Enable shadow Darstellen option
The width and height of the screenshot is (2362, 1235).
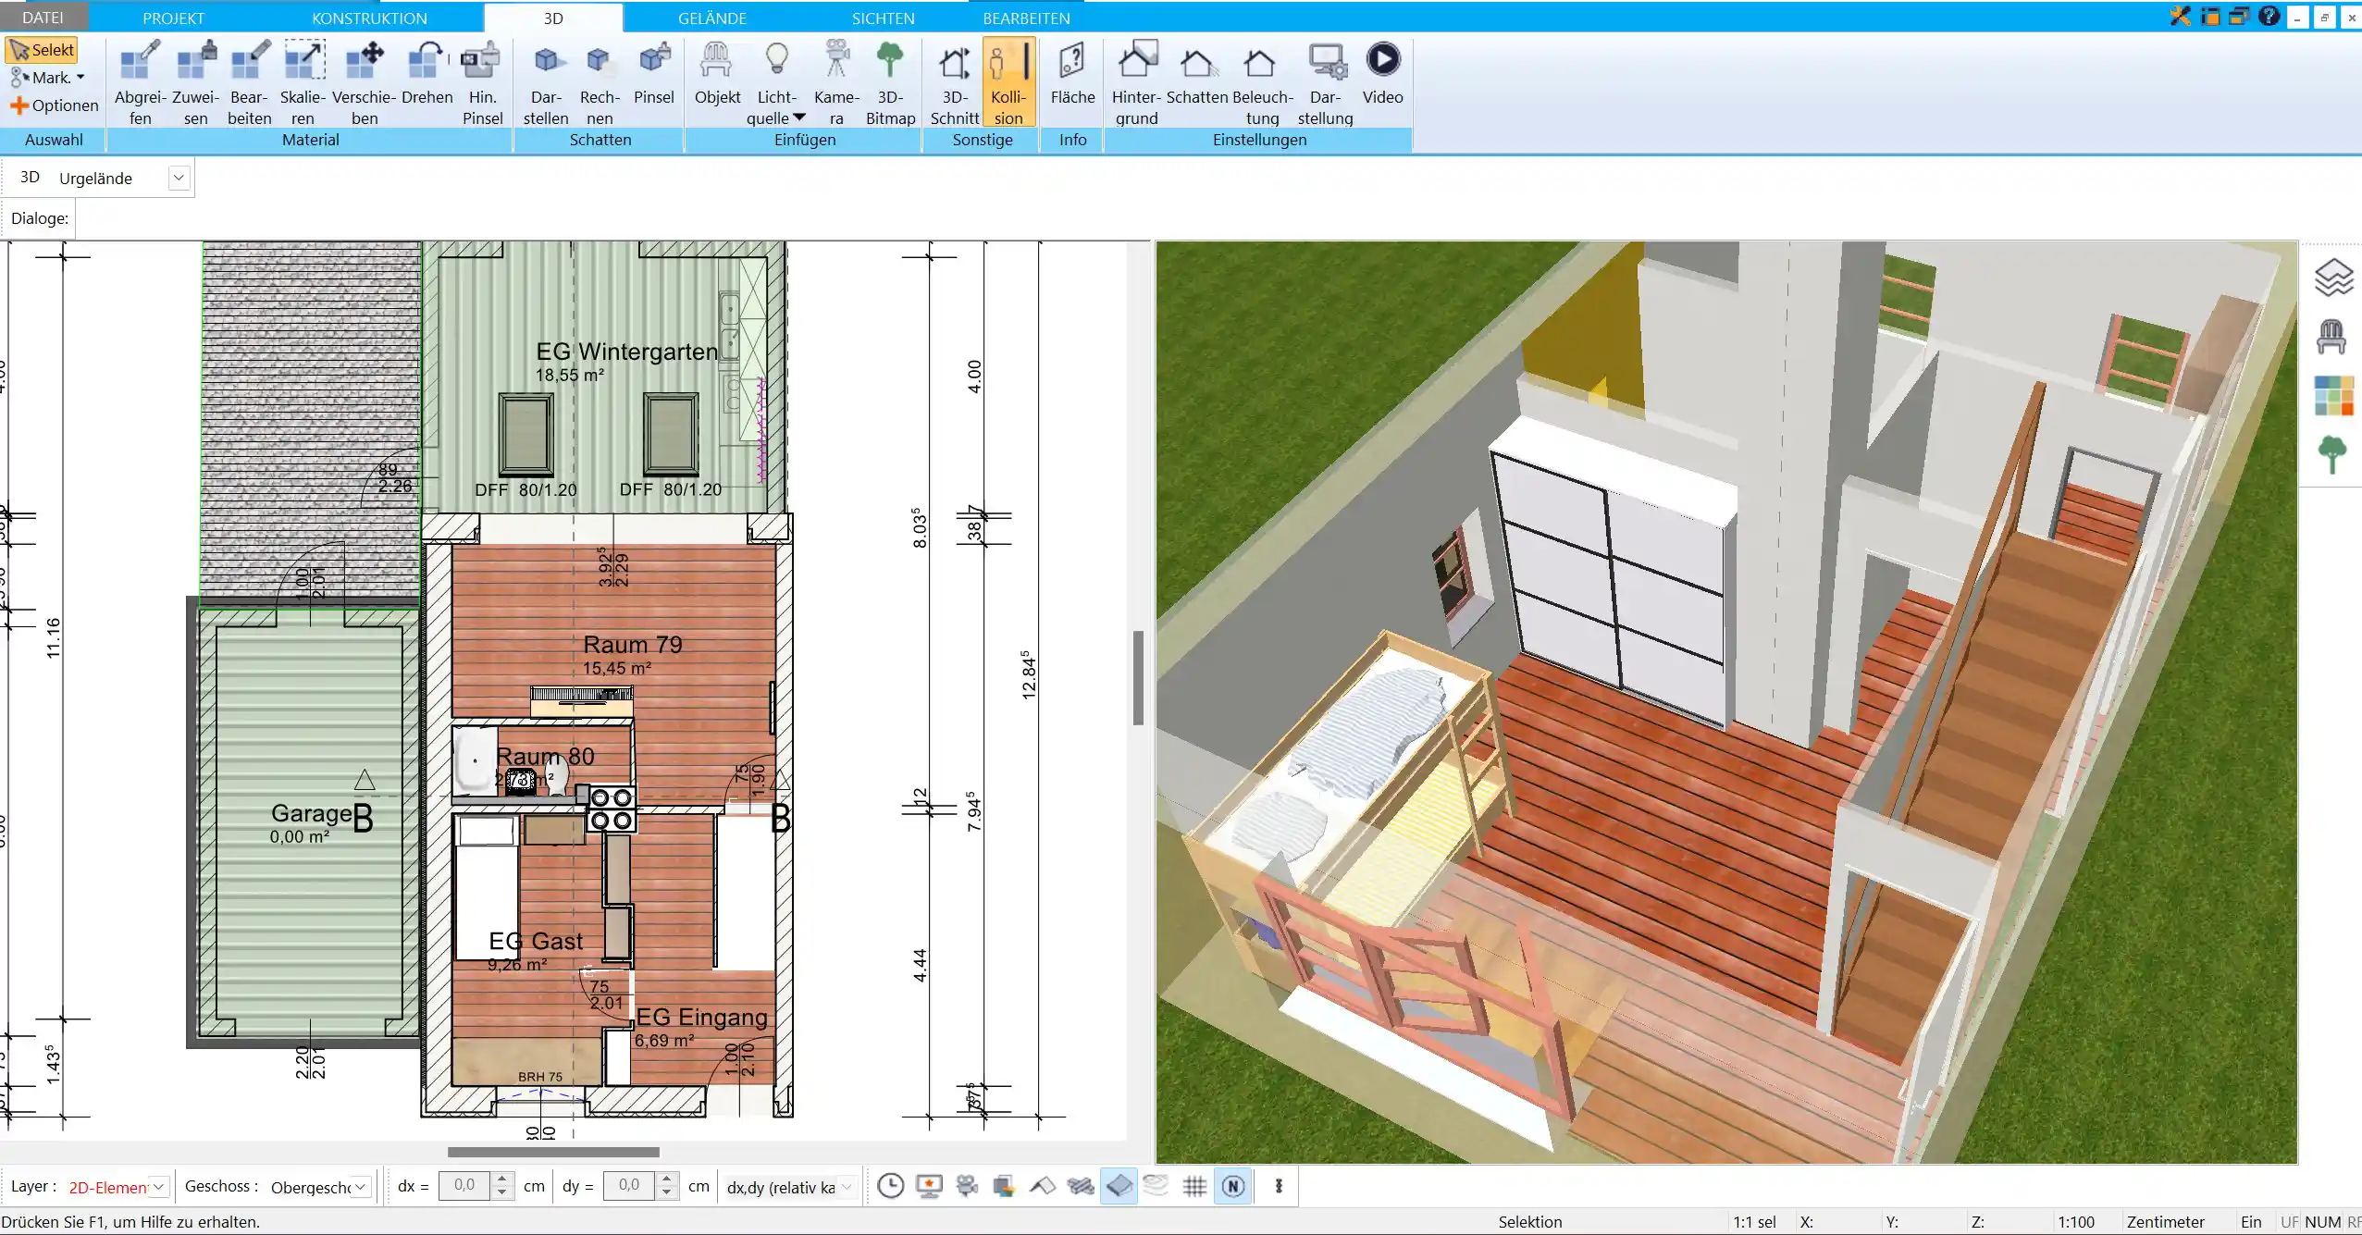pos(546,82)
